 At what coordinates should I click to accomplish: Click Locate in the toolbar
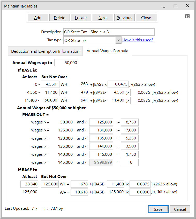[81, 18]
